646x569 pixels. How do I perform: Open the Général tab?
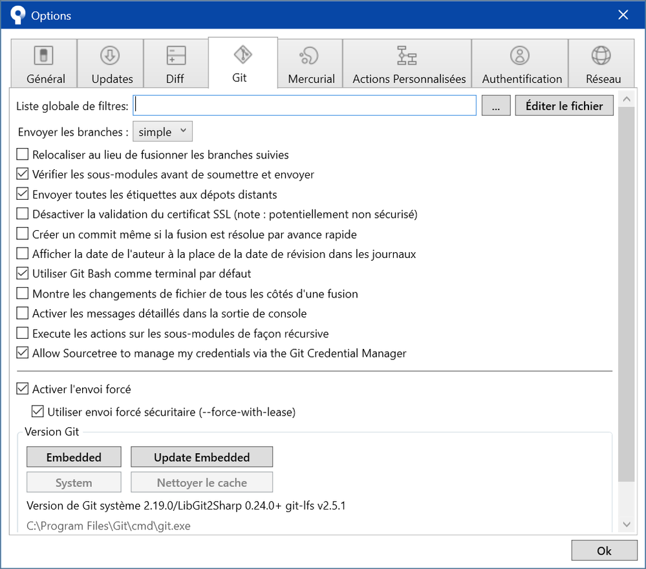point(44,63)
